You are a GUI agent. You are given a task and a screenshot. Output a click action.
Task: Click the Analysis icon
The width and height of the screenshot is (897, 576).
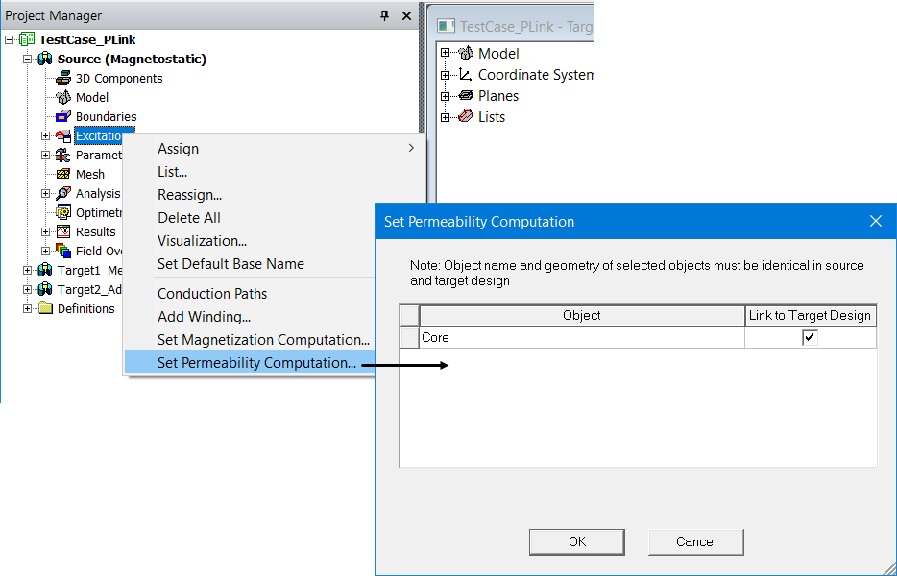click(63, 193)
